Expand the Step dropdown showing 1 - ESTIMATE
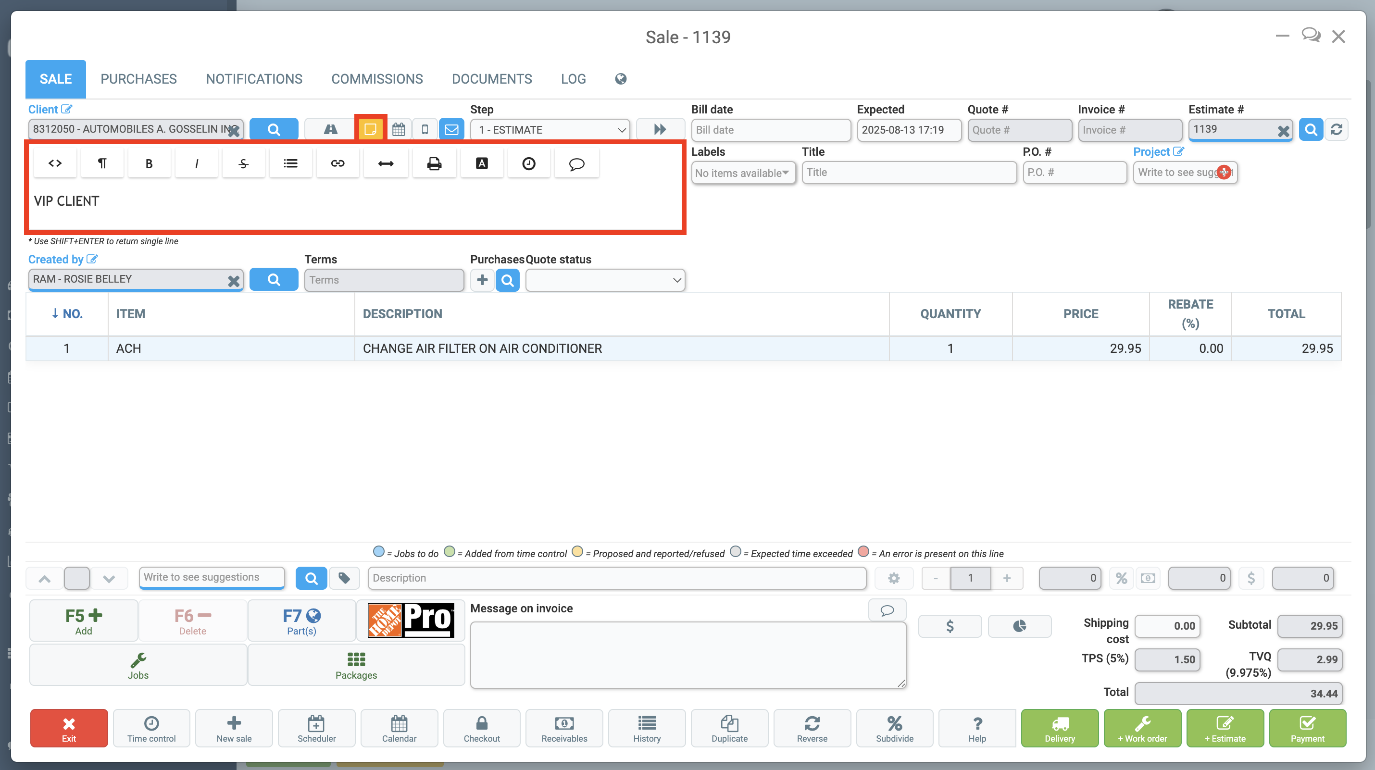This screenshot has height=770, width=1375. (x=550, y=130)
